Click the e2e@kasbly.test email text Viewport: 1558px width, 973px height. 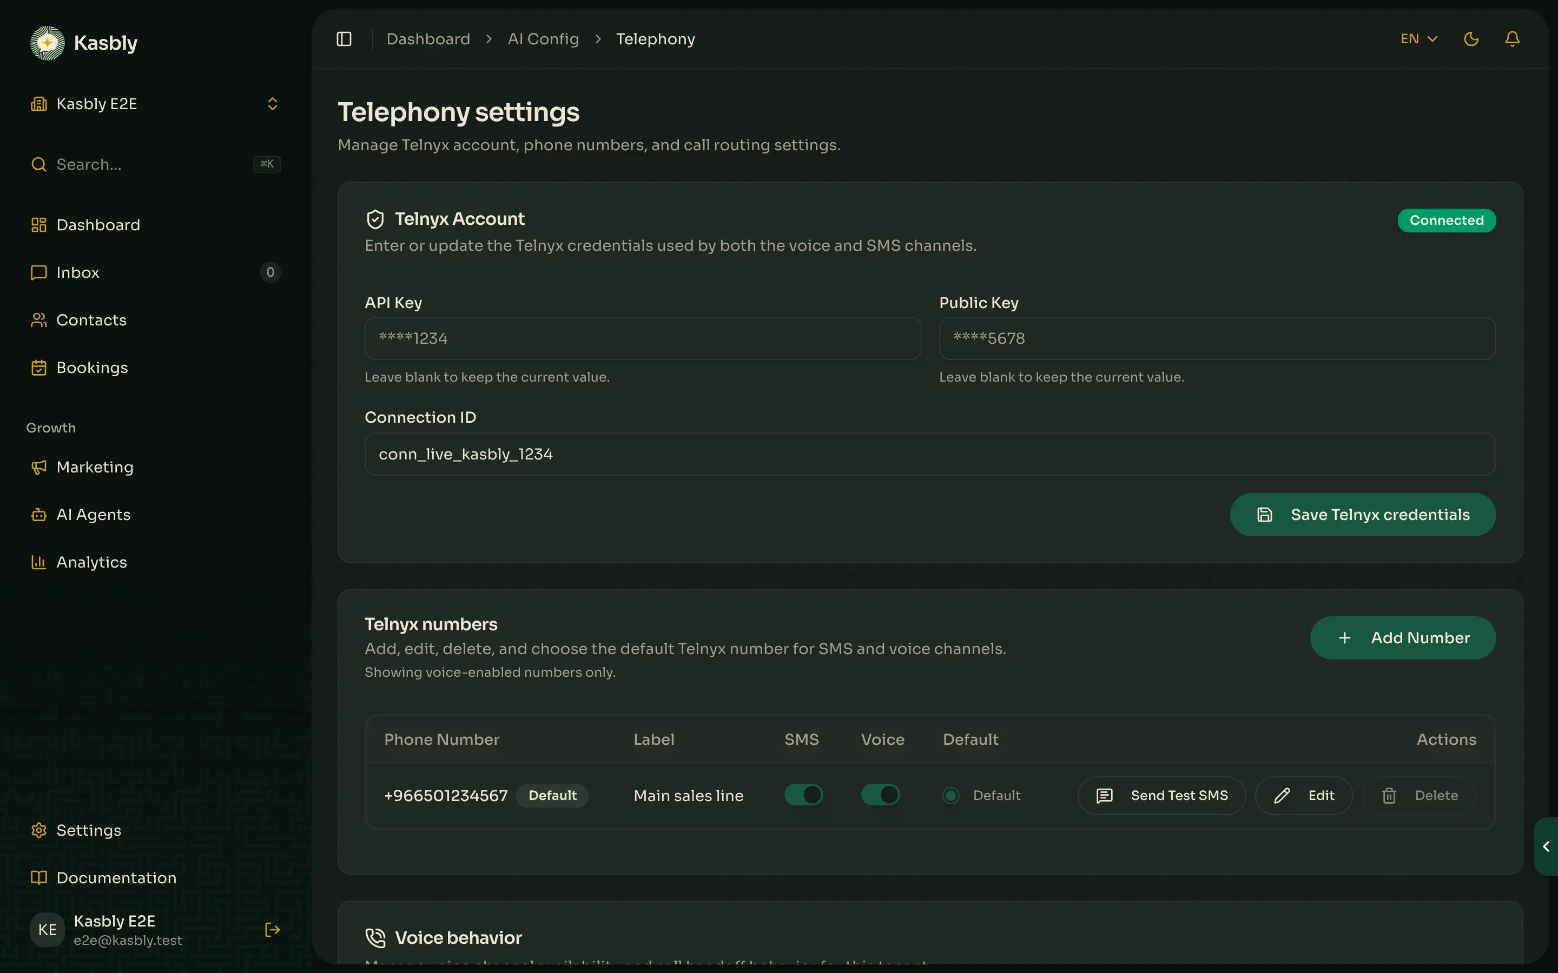pos(128,940)
